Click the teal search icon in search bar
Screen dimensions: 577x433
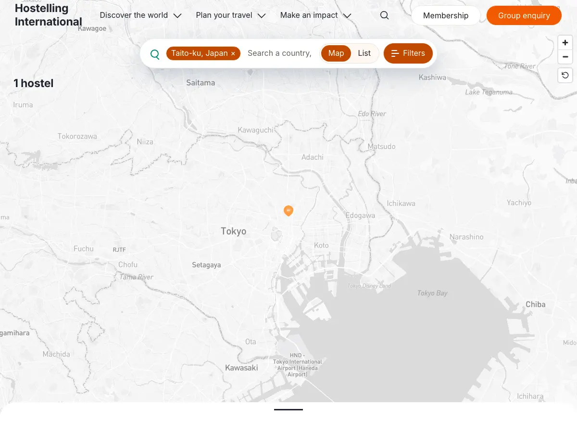pyautogui.click(x=155, y=53)
